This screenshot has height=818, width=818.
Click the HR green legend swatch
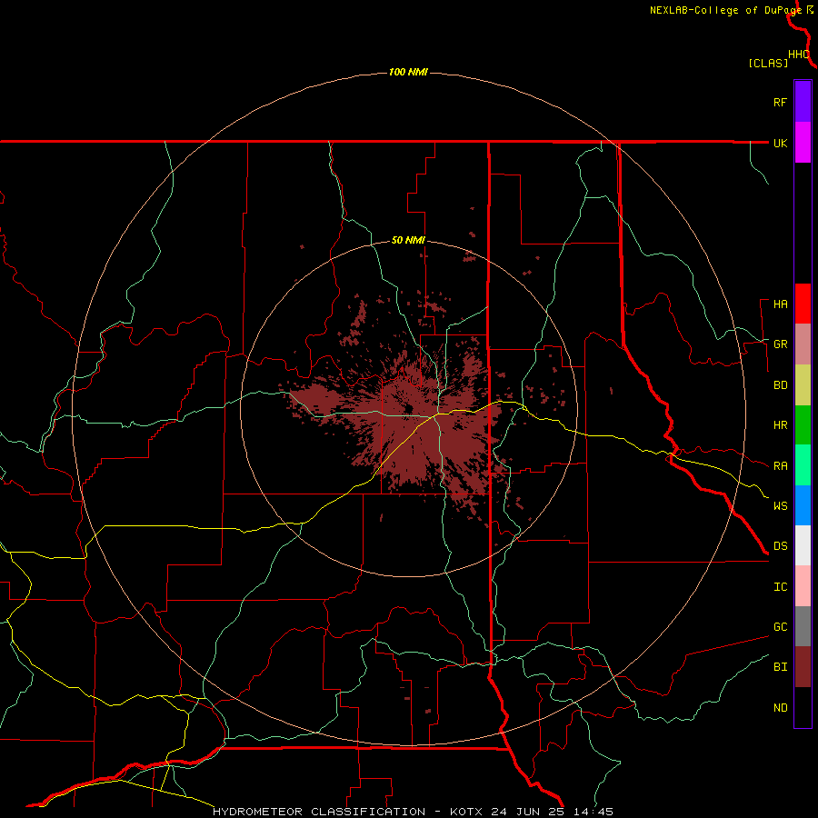[803, 425]
